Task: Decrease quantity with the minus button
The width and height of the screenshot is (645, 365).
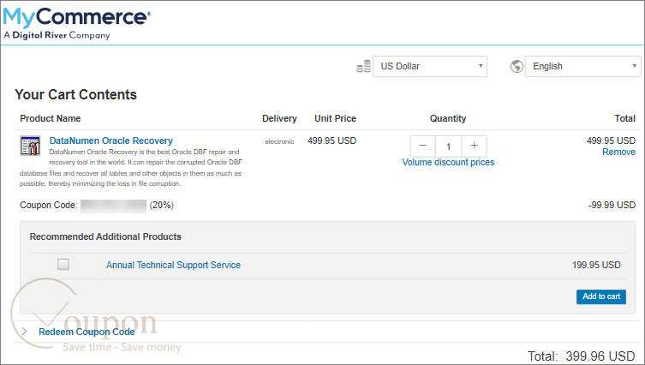Action: [x=422, y=146]
